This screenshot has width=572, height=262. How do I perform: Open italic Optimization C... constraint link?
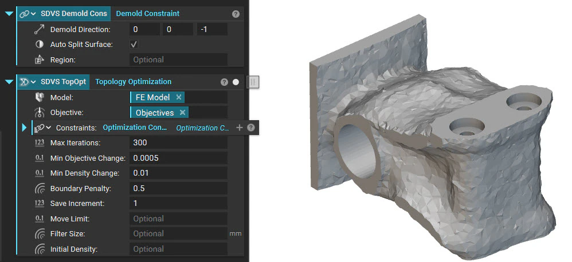pyautogui.click(x=203, y=128)
